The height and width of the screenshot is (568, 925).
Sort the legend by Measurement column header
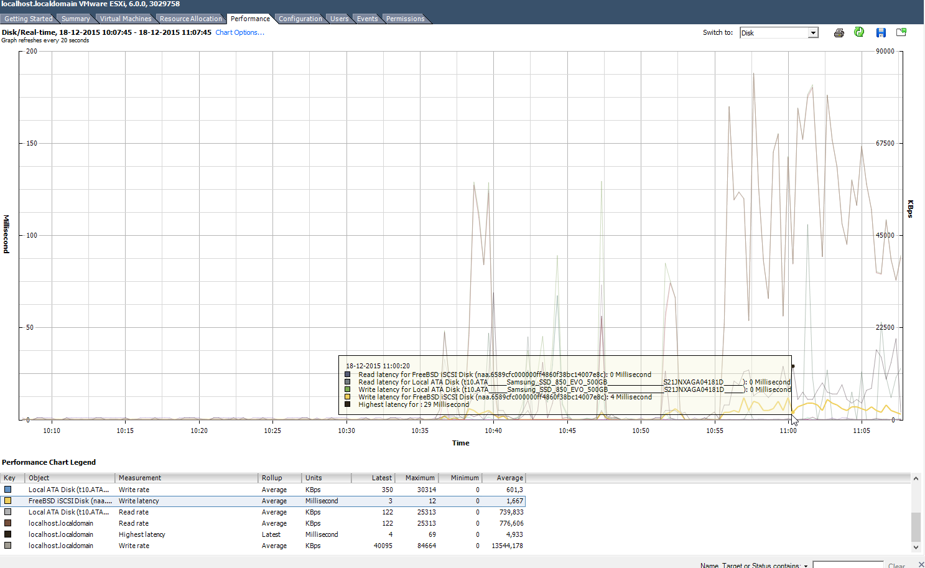click(186, 478)
